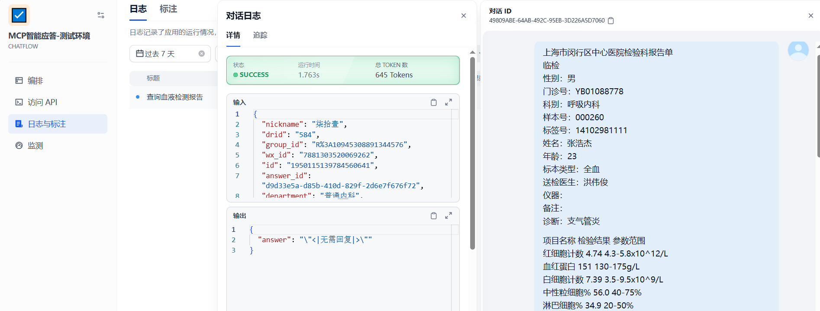Click the MCP app logo icon
The width and height of the screenshot is (820, 311).
(19, 16)
